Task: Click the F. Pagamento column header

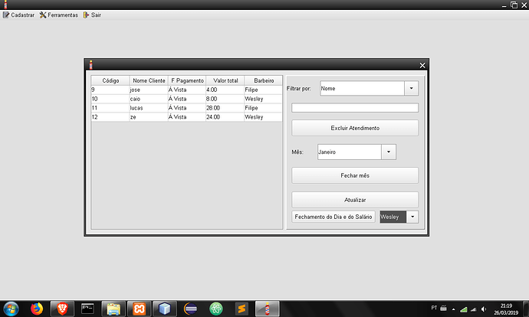Action: point(187,80)
